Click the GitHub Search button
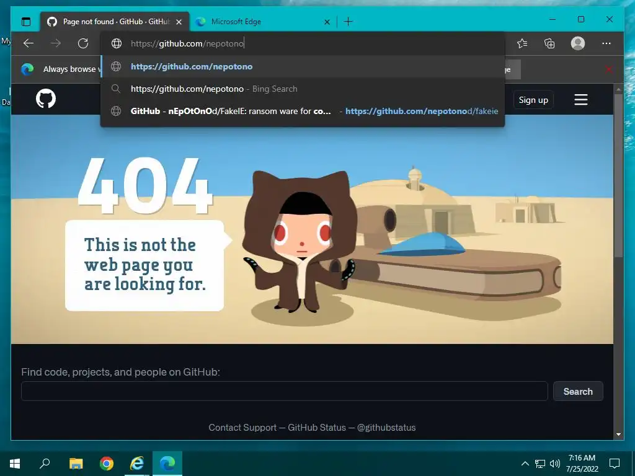This screenshot has height=476, width=635. click(x=578, y=392)
